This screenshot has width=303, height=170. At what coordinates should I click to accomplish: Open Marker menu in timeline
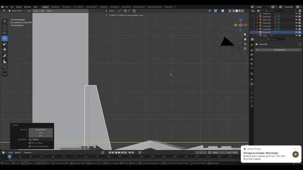pos(18,153)
